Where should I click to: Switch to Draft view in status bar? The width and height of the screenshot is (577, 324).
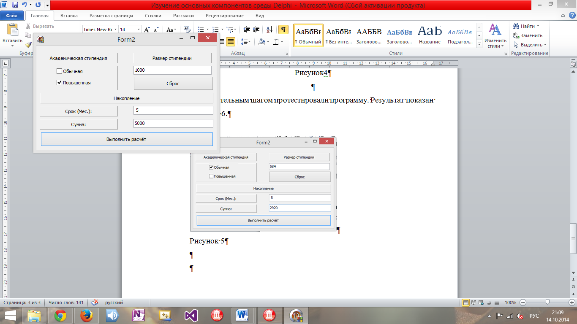(x=497, y=302)
